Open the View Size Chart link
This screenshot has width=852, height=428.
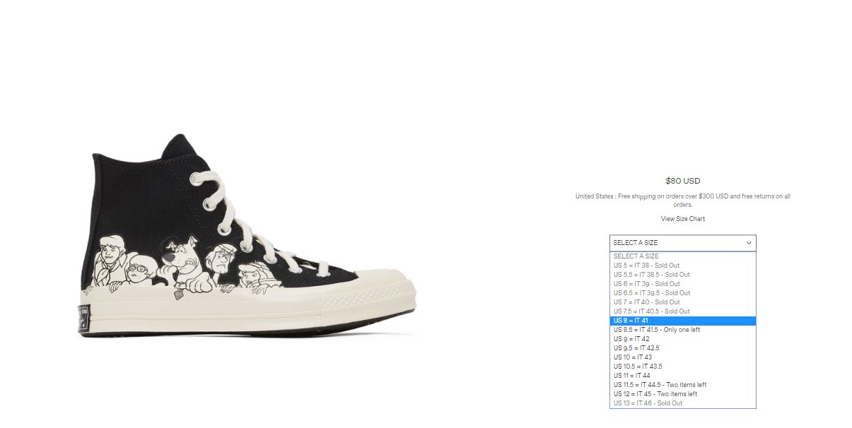coord(683,219)
